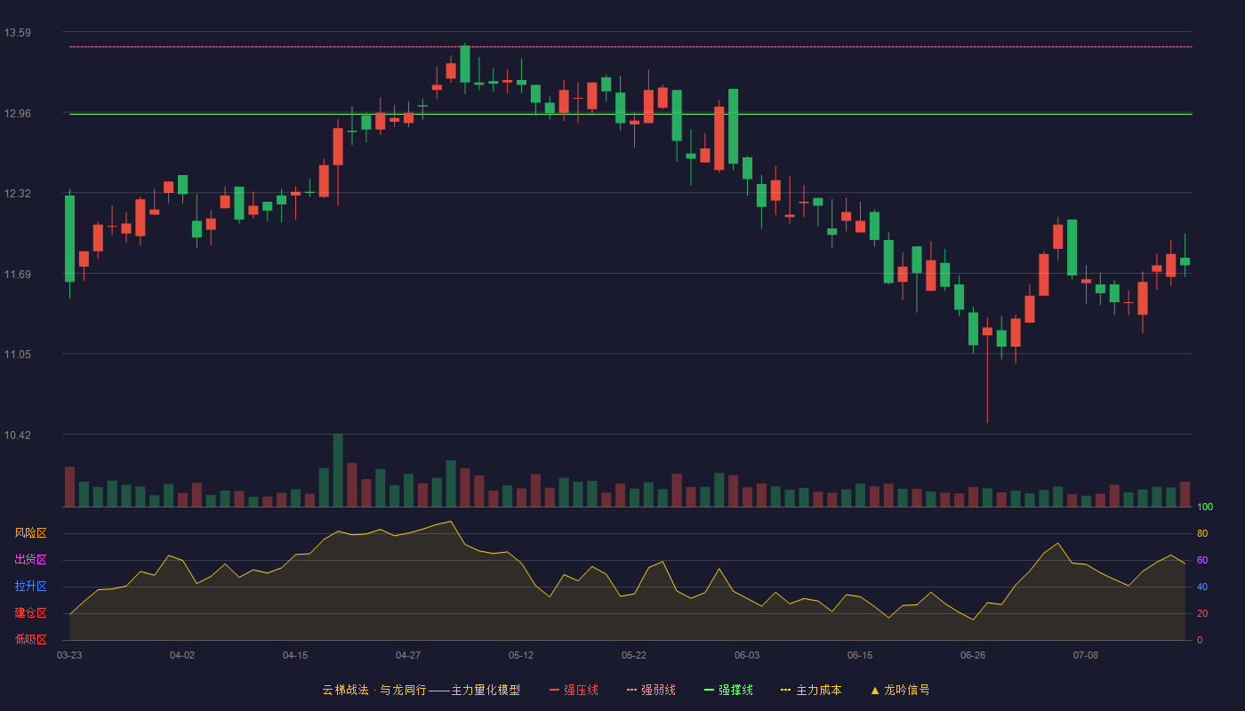1245x711 pixels.
Task: Click the dashed pink marker beside 强弱线
Action: coord(631,690)
